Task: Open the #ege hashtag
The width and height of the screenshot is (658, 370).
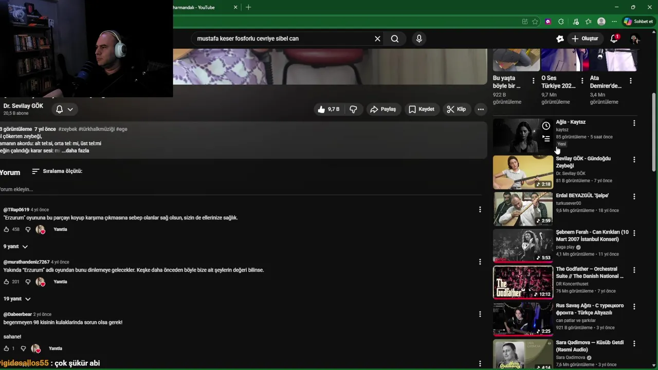Action: 122,129
